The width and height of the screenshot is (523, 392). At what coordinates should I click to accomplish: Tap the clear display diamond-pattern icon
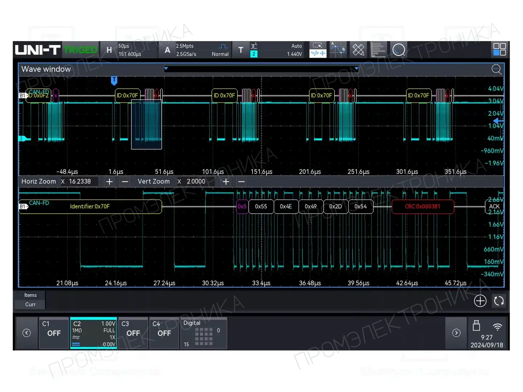[x=358, y=50]
